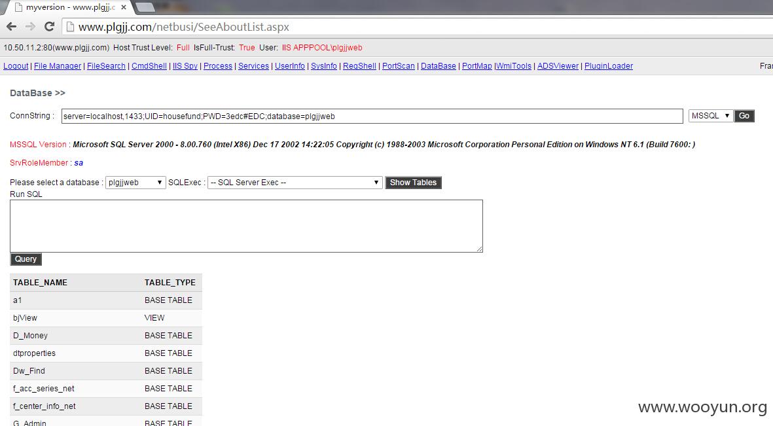Click the Dw_Find table name
The width and height of the screenshot is (773, 426).
(x=29, y=371)
